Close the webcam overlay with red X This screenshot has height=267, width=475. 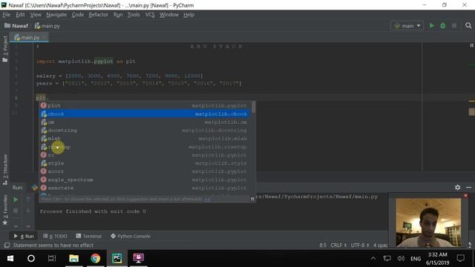tap(465, 196)
